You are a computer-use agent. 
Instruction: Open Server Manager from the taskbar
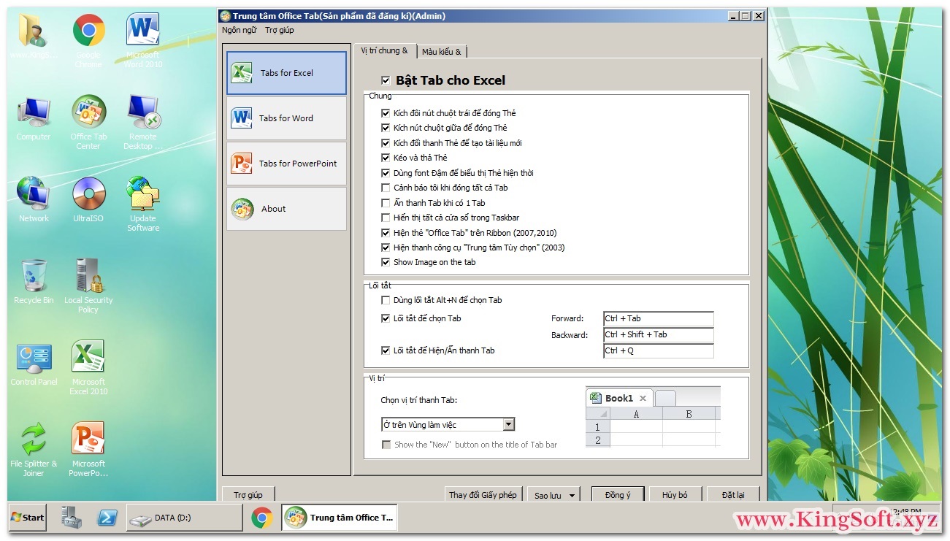(71, 517)
